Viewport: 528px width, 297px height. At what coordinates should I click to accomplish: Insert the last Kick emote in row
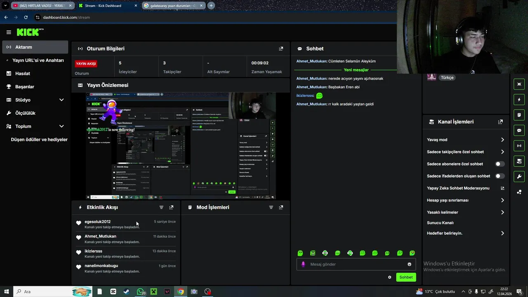[x=412, y=253]
